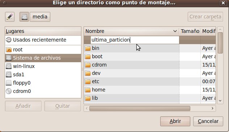Open the sda1 drive

[x=43, y=74]
